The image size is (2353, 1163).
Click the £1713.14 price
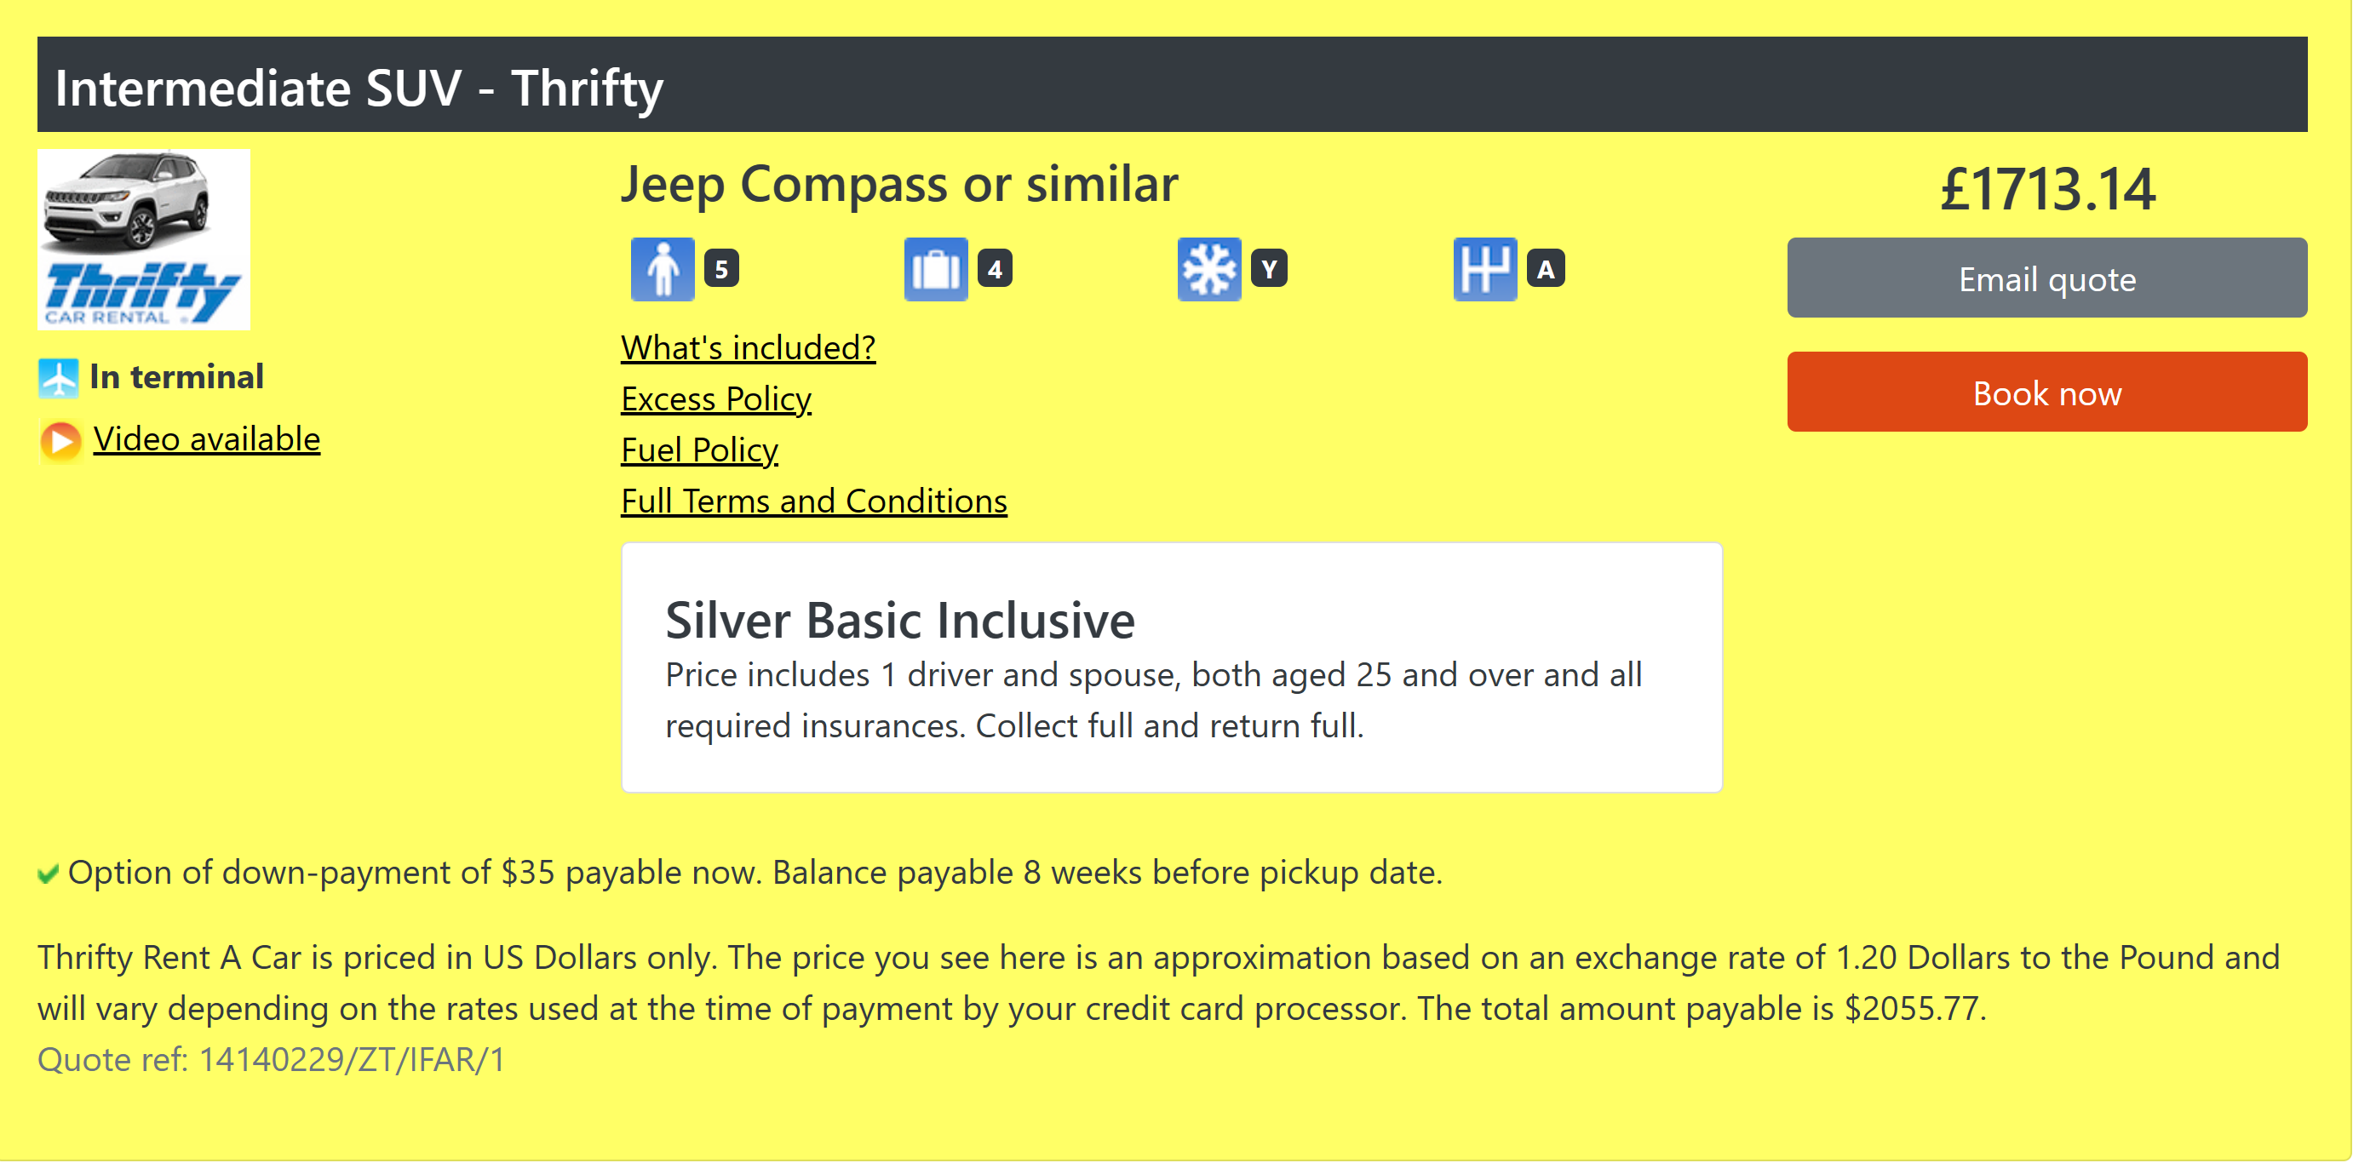[x=2046, y=189]
